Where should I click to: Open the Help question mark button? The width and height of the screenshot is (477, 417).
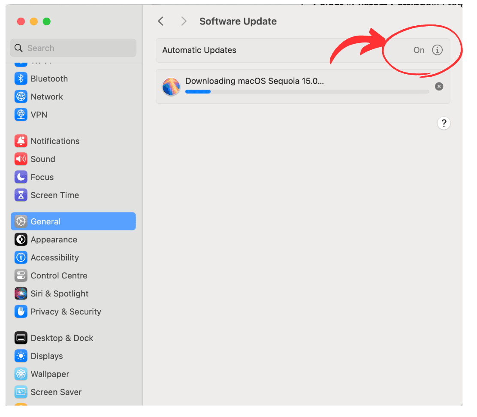(x=444, y=124)
